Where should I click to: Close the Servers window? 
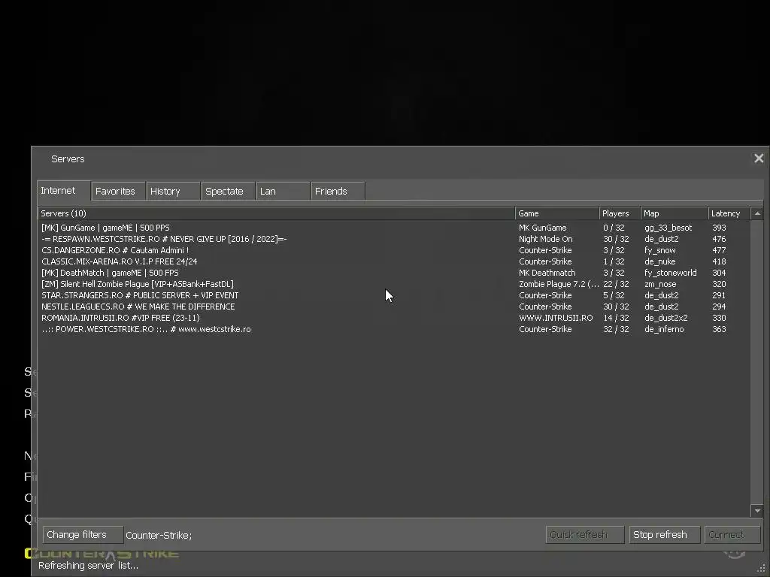click(x=759, y=159)
